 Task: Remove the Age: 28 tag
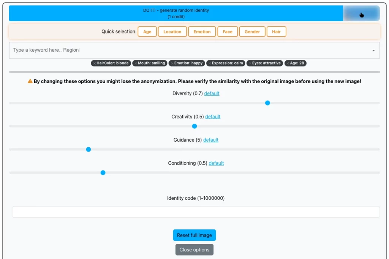pyautogui.click(x=288, y=63)
